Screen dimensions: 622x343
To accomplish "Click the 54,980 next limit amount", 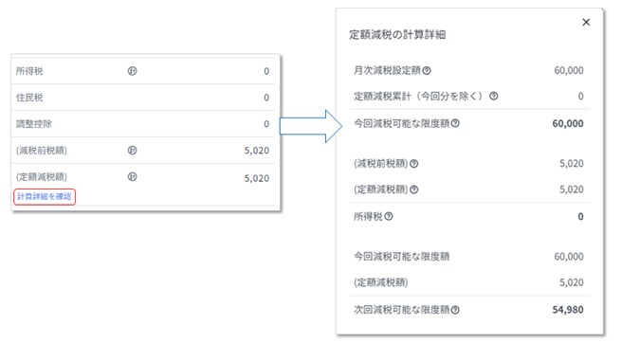I will (x=568, y=310).
